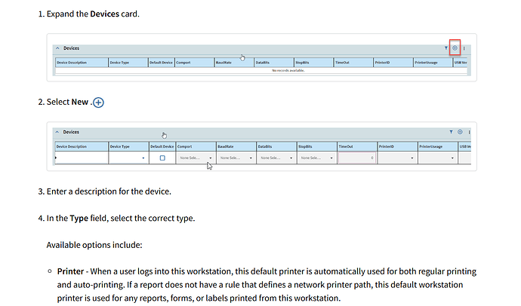
Task: Click the bold 'Printer' term in the bullet list
Action: click(70, 271)
